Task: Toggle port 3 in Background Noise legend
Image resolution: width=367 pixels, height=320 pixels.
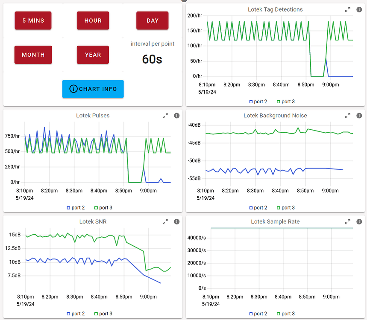Action: [x=285, y=208]
